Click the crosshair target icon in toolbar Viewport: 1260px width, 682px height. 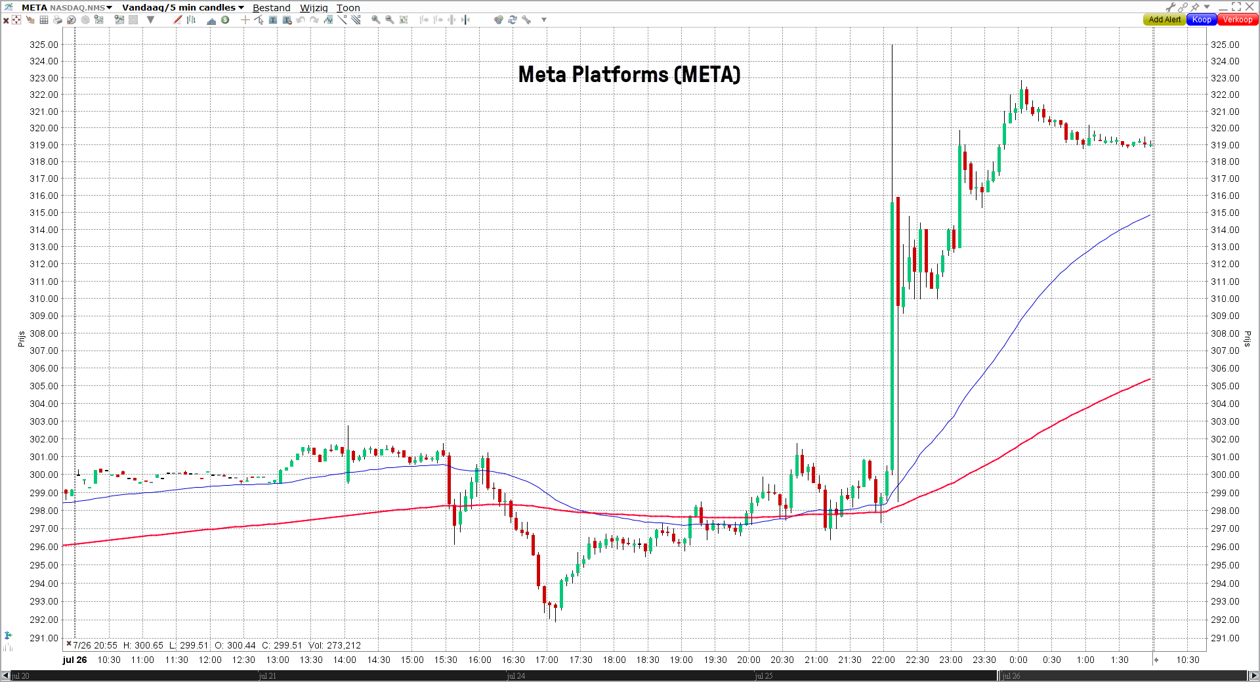(16, 20)
